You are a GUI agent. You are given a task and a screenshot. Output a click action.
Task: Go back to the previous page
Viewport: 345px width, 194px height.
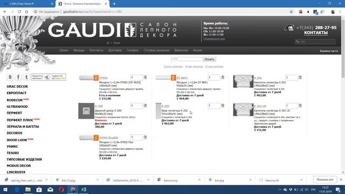click(x=5, y=12)
